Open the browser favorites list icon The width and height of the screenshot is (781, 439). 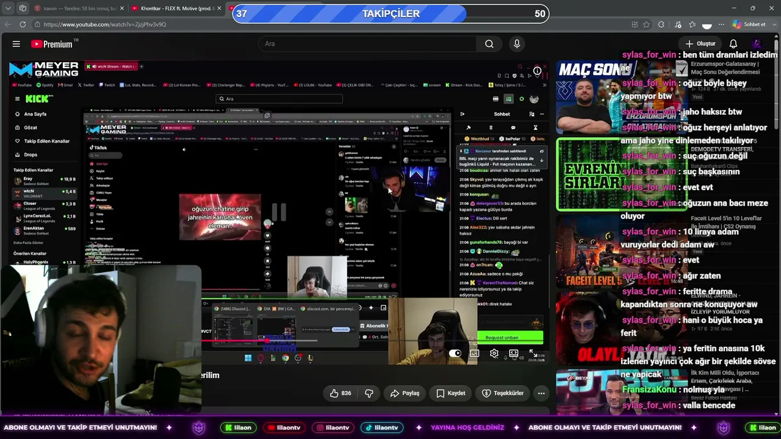coord(692,24)
